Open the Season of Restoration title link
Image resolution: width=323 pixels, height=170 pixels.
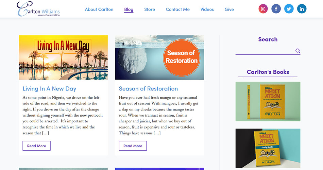pos(148,89)
